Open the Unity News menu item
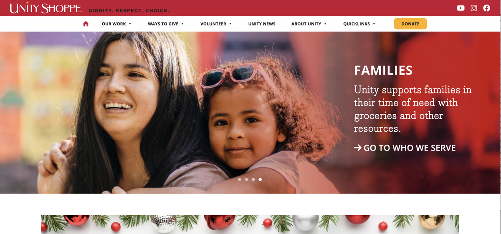This screenshot has height=234, width=501. (262, 24)
